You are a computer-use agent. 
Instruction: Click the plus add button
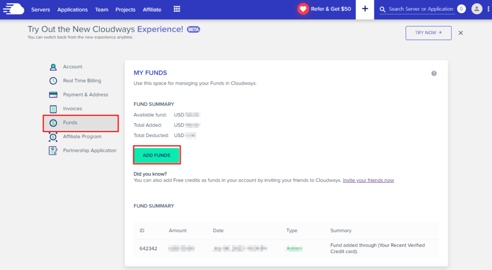point(365,9)
